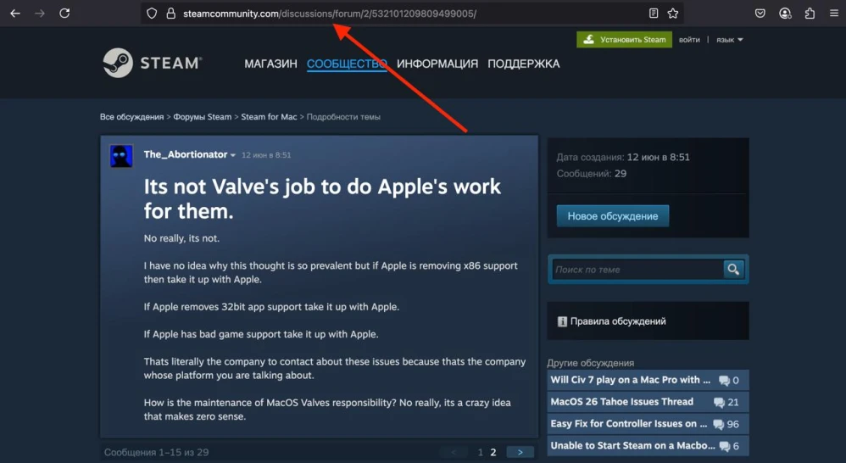The image size is (846, 463).
Task: Open the shield tracking protection icon
Action: (152, 14)
